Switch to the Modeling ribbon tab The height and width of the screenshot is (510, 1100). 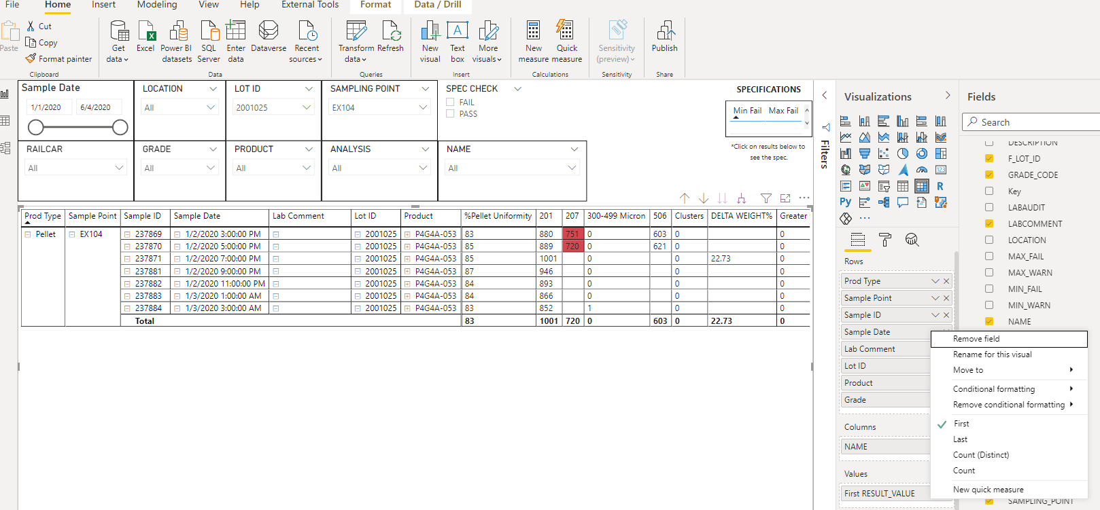tap(157, 5)
